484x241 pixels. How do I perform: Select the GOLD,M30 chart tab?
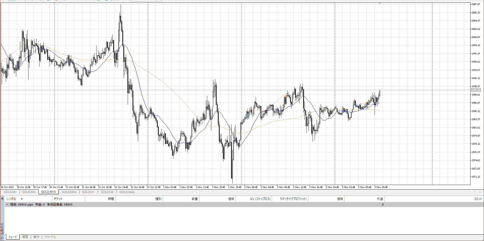pyautogui.click(x=69, y=192)
